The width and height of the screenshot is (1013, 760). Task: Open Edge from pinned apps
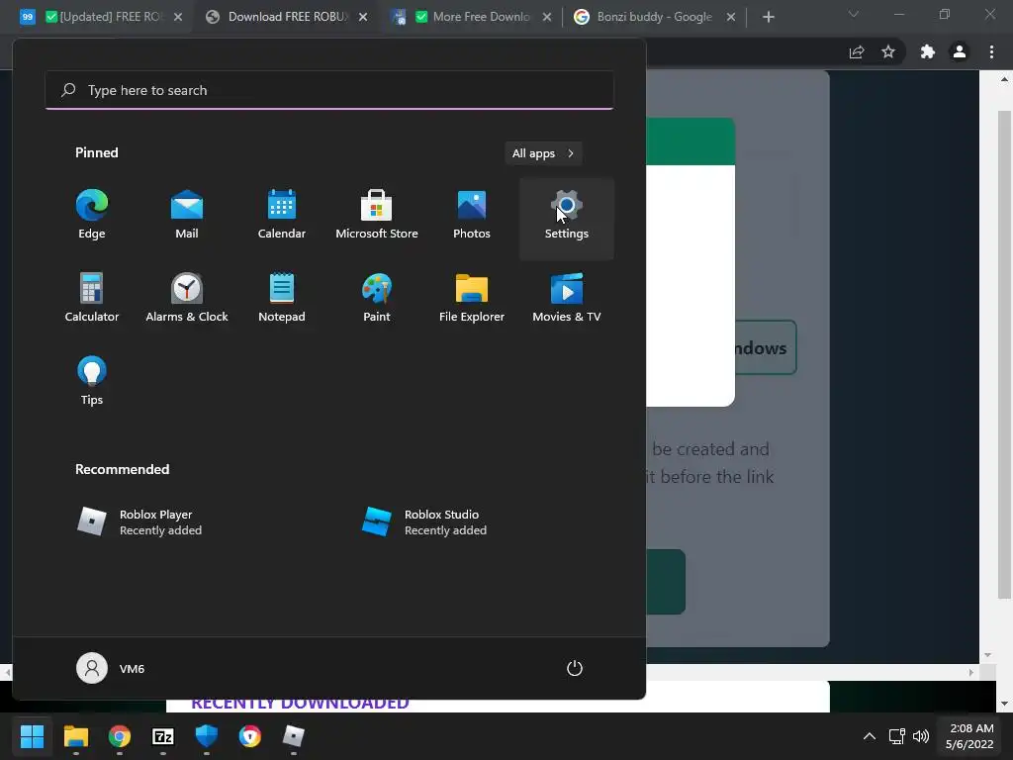92,217
